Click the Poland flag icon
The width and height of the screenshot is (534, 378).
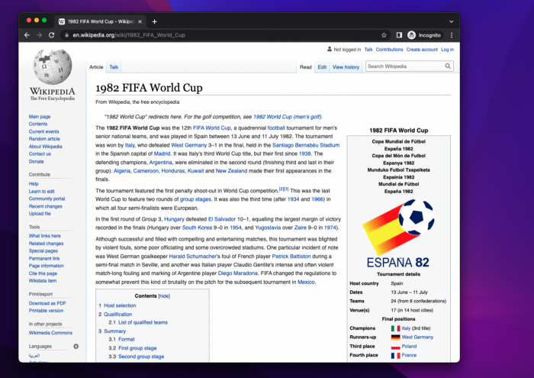coord(395,347)
